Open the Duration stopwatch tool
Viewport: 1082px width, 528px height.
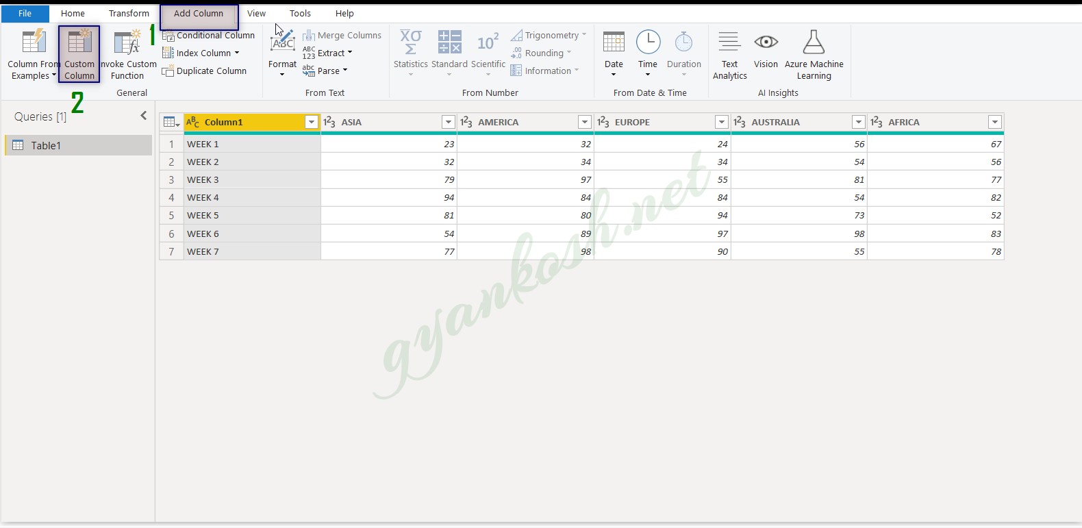tap(684, 53)
